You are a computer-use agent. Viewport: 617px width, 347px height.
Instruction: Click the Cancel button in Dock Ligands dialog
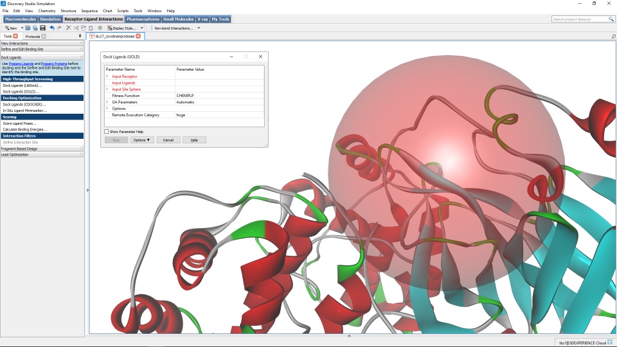[x=168, y=140]
